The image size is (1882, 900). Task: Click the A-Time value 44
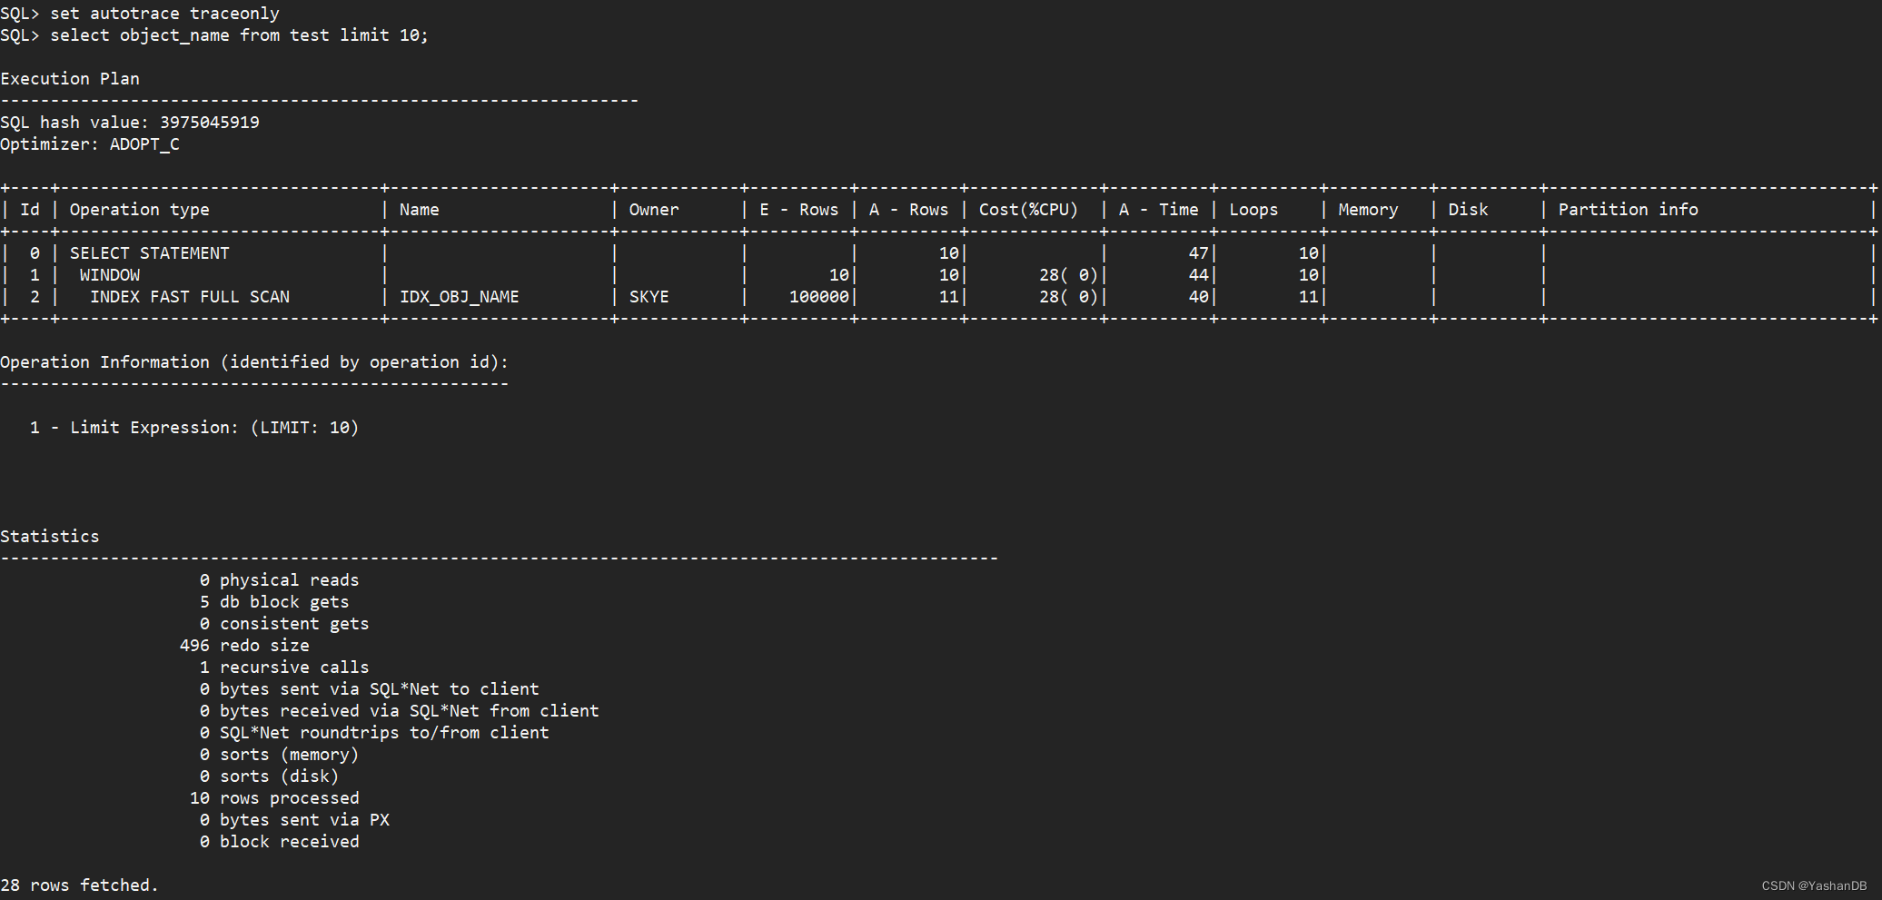[x=1199, y=275]
